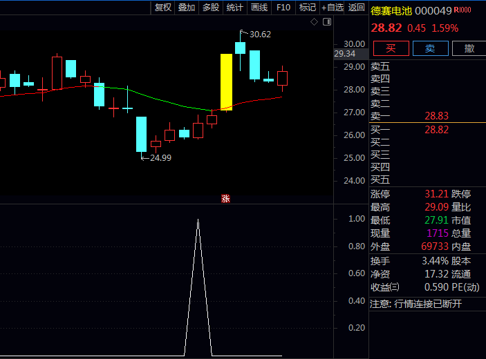Click the 流通 label
Viewport: 486px width, 359px height.
coord(461,274)
